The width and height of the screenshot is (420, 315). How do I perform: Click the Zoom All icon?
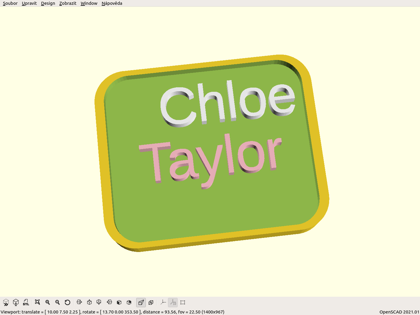click(37, 302)
